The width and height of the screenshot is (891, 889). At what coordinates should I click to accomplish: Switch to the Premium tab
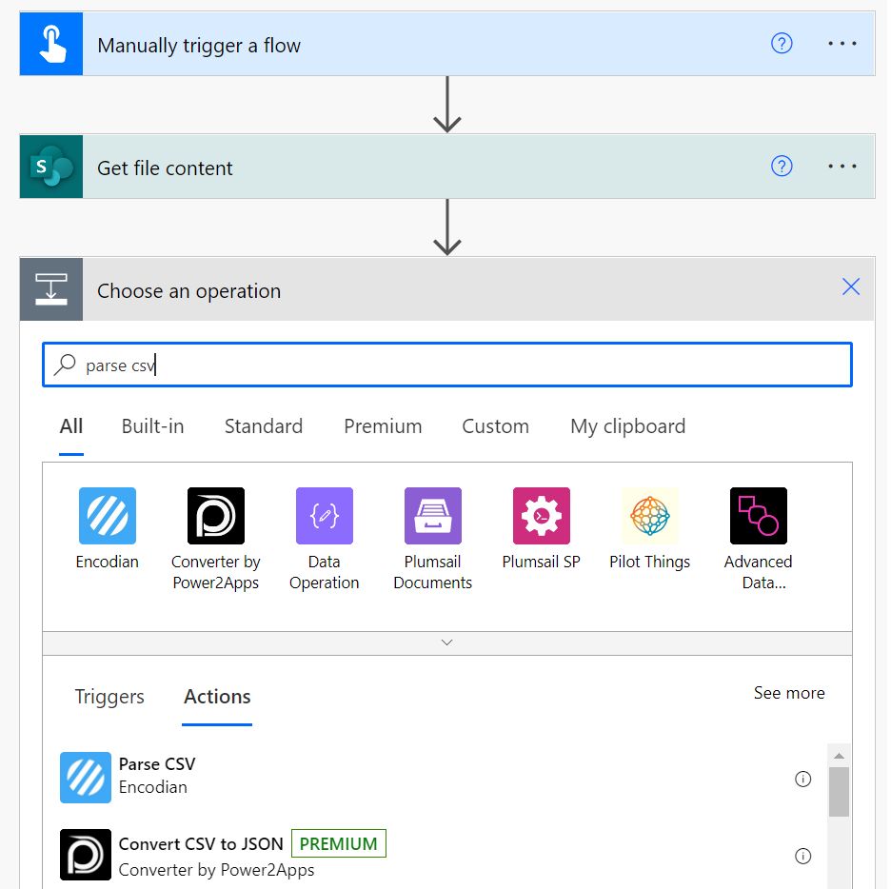pos(383,426)
